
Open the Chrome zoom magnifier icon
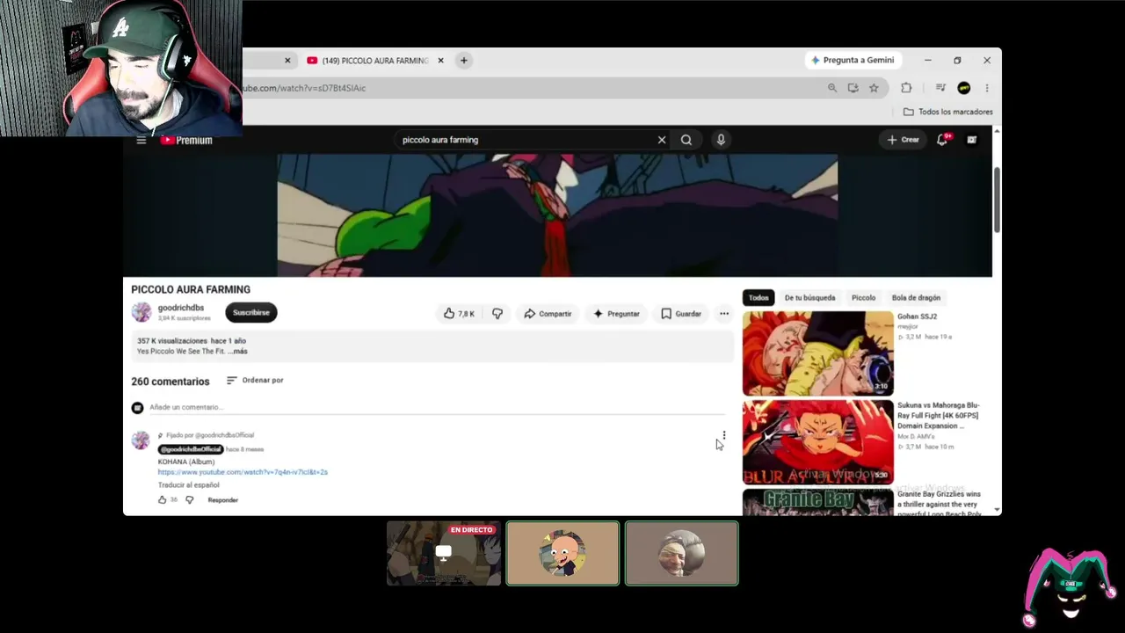832,88
